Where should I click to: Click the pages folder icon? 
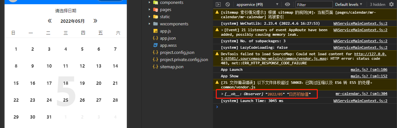coord(155,10)
